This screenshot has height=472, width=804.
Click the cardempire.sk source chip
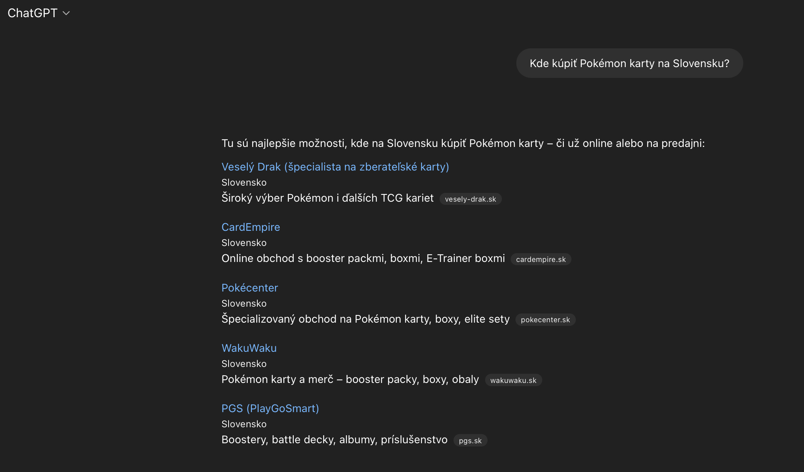(x=541, y=259)
